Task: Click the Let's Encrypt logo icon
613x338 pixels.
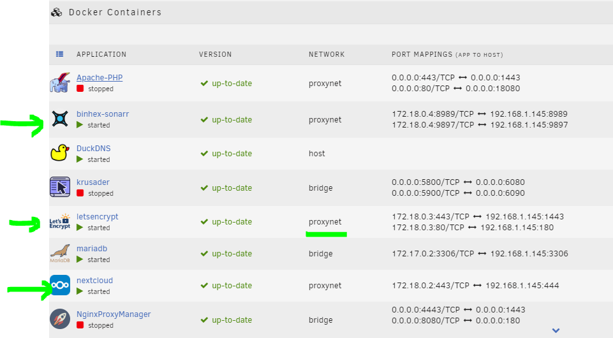Action: point(60,221)
